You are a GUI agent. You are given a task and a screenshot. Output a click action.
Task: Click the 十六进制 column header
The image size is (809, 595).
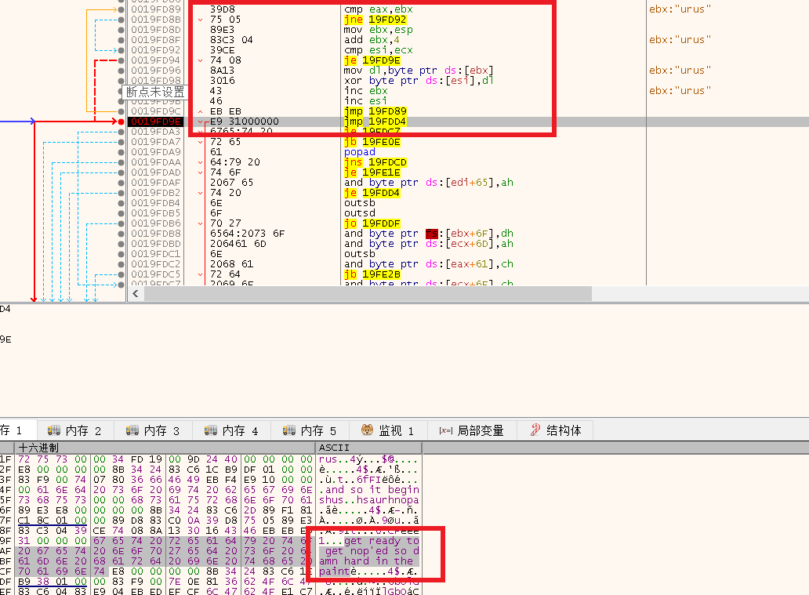[x=165, y=448]
